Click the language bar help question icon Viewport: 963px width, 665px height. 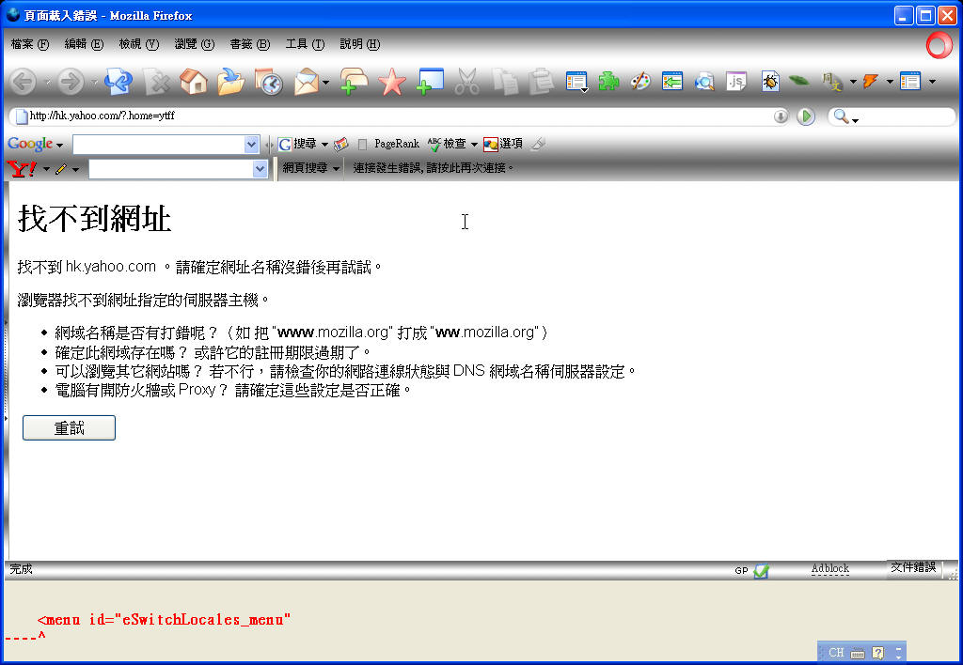coord(878,653)
